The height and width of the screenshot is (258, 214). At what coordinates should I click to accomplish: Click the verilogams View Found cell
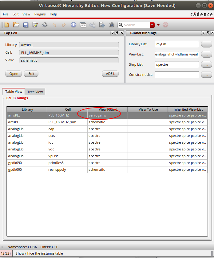click(x=108, y=115)
